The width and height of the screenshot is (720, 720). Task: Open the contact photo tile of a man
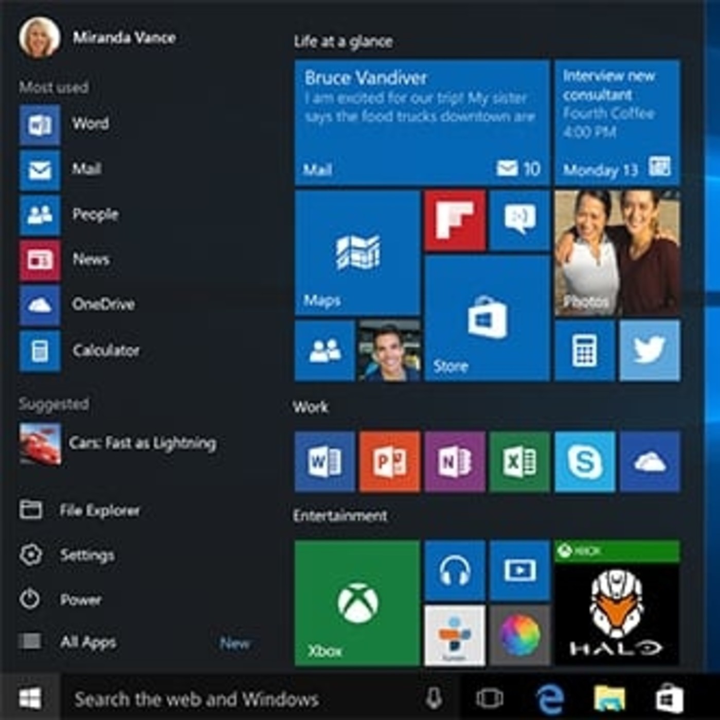click(x=390, y=350)
